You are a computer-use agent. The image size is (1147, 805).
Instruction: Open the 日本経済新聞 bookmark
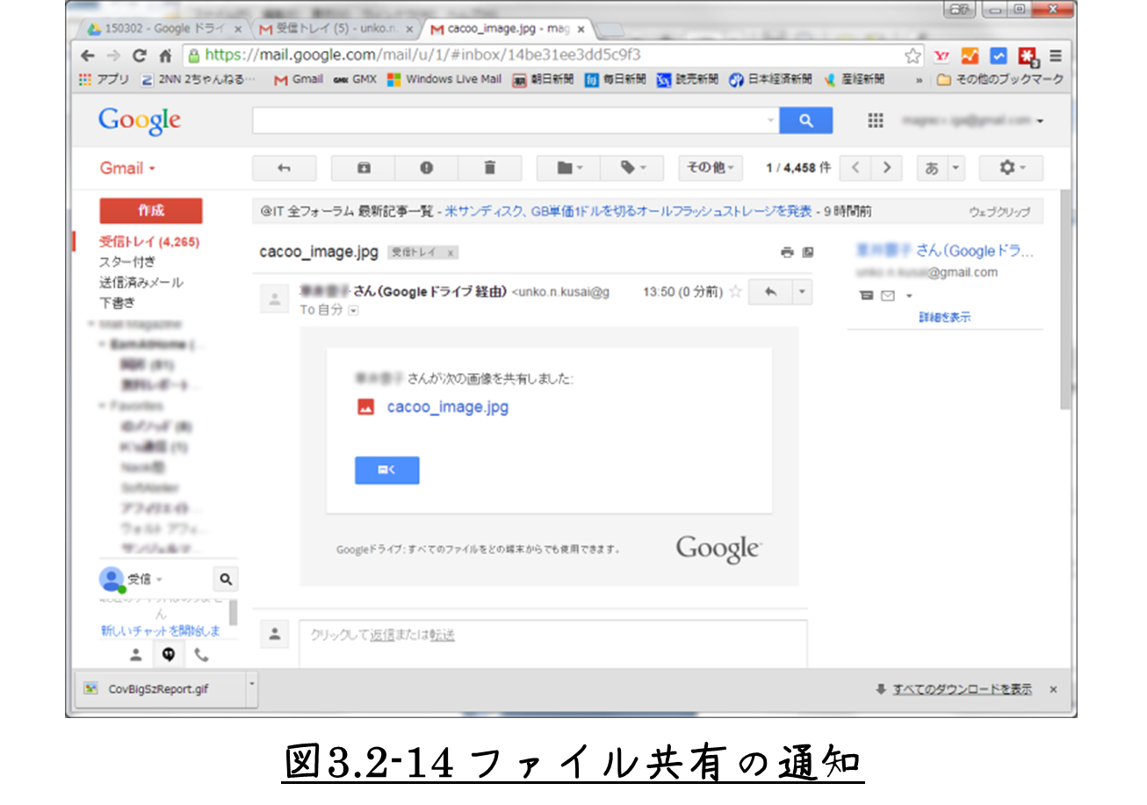(x=770, y=80)
